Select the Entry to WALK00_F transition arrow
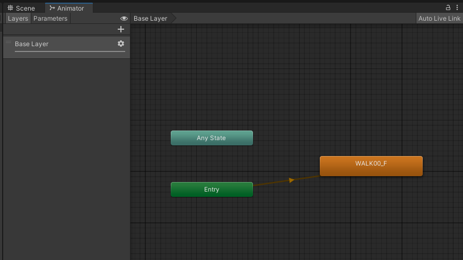The height and width of the screenshot is (260, 463). click(292, 180)
